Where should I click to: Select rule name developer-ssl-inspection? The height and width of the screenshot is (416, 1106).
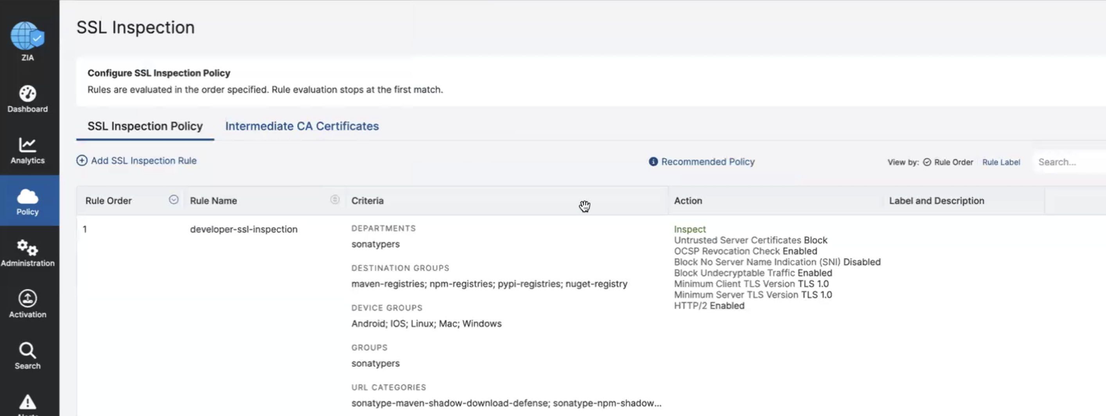[243, 230]
